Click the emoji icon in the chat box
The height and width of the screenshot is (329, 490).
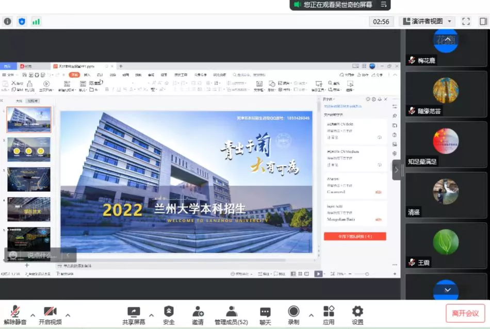tap(13, 255)
